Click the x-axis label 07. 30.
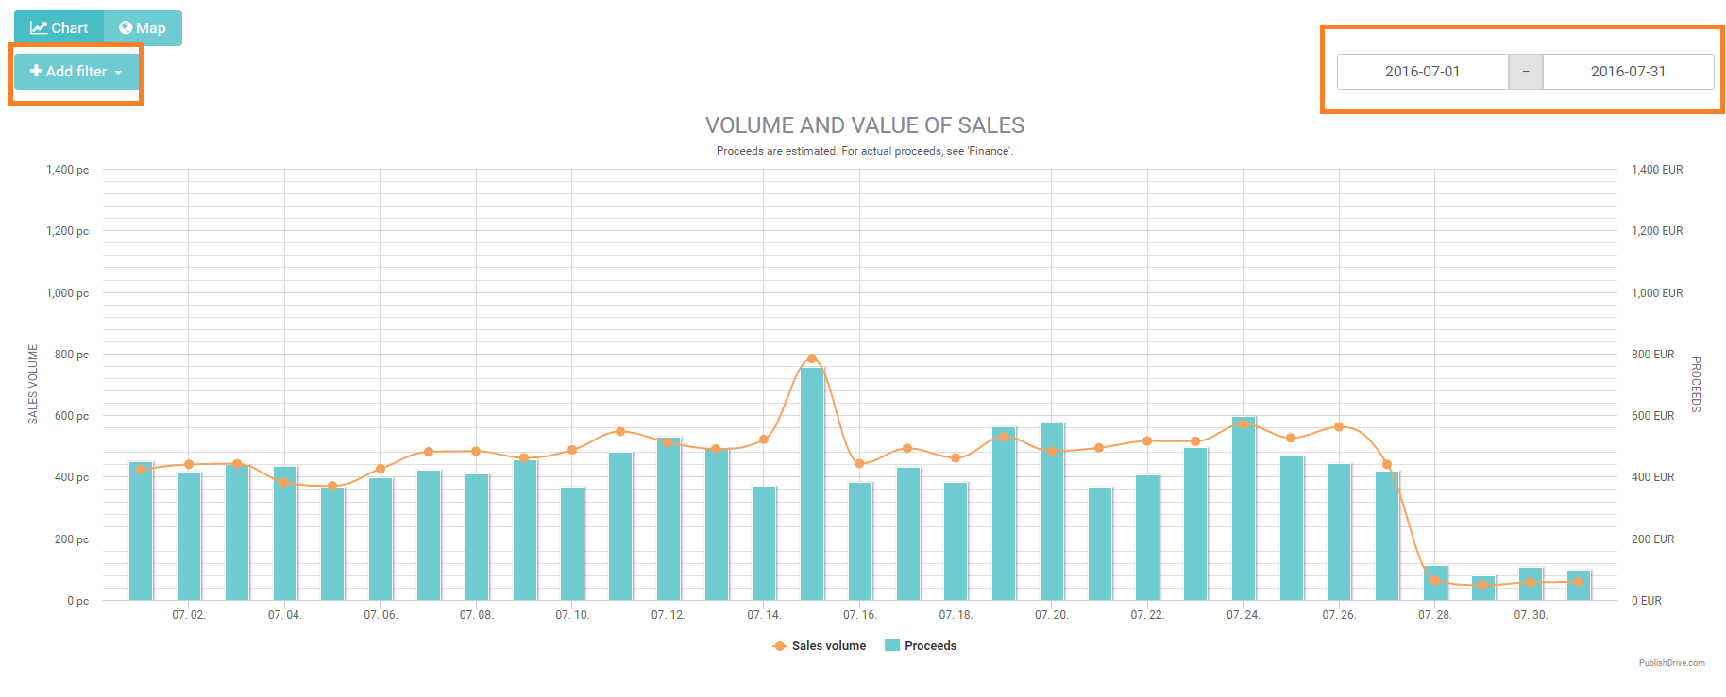The image size is (1726, 697). [1531, 615]
